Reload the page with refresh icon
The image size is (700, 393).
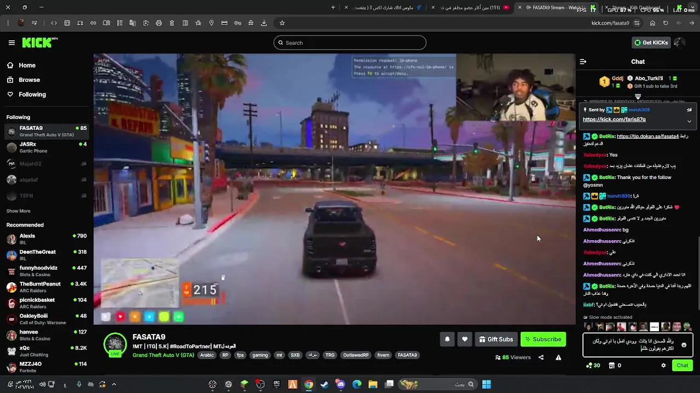click(x=666, y=23)
